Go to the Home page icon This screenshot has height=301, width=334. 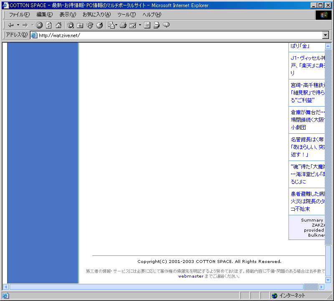[58, 25]
